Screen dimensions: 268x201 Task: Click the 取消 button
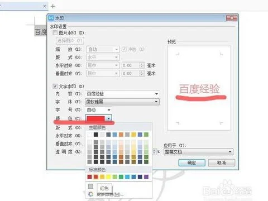[222, 162]
